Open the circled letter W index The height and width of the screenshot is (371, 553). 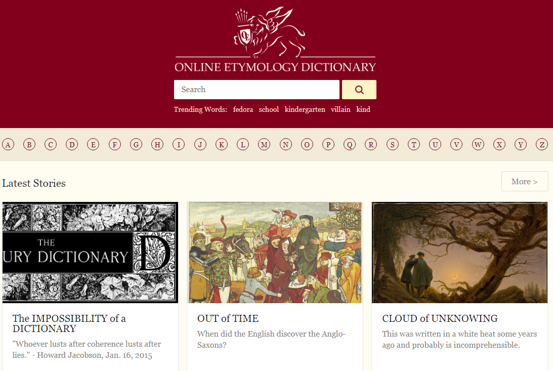pos(478,145)
